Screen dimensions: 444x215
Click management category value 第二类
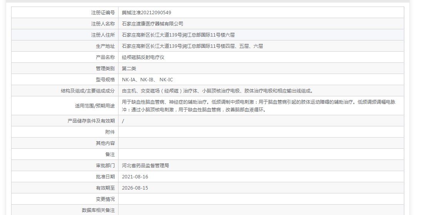click(x=129, y=68)
